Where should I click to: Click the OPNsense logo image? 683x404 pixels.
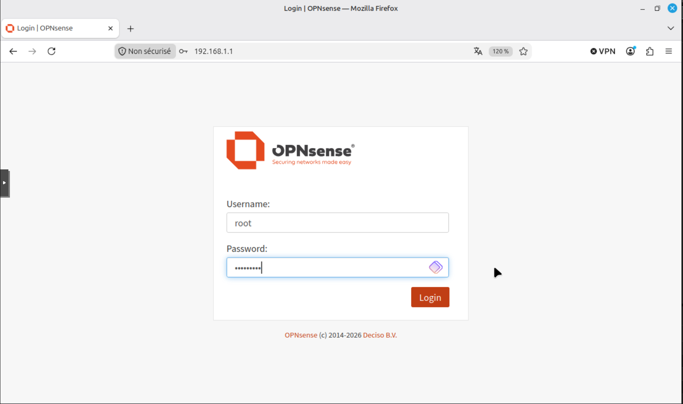click(291, 150)
